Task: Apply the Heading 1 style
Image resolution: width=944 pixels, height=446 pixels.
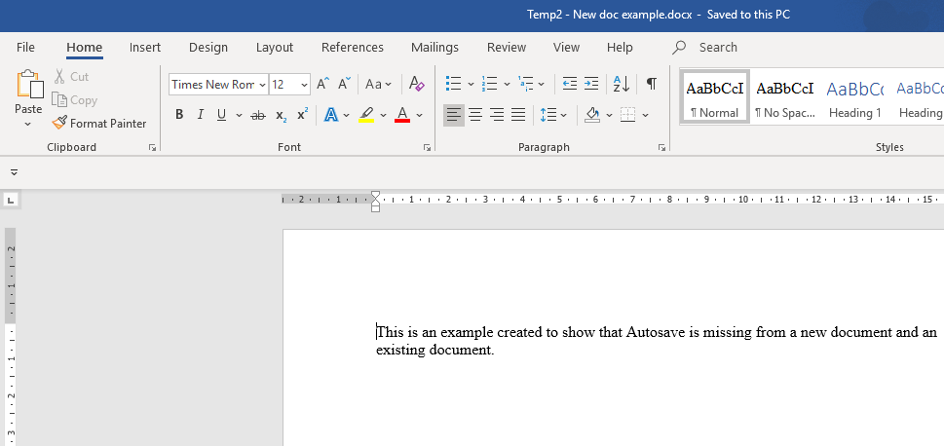Action: [855, 97]
